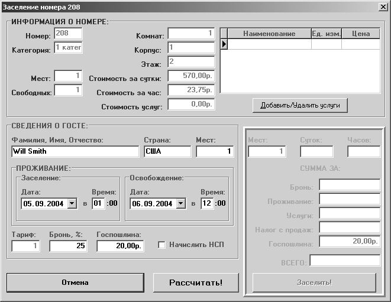Image resolution: width=391 pixels, height=302 pixels.
Task: Click the guest Мест input field
Action: point(215,151)
